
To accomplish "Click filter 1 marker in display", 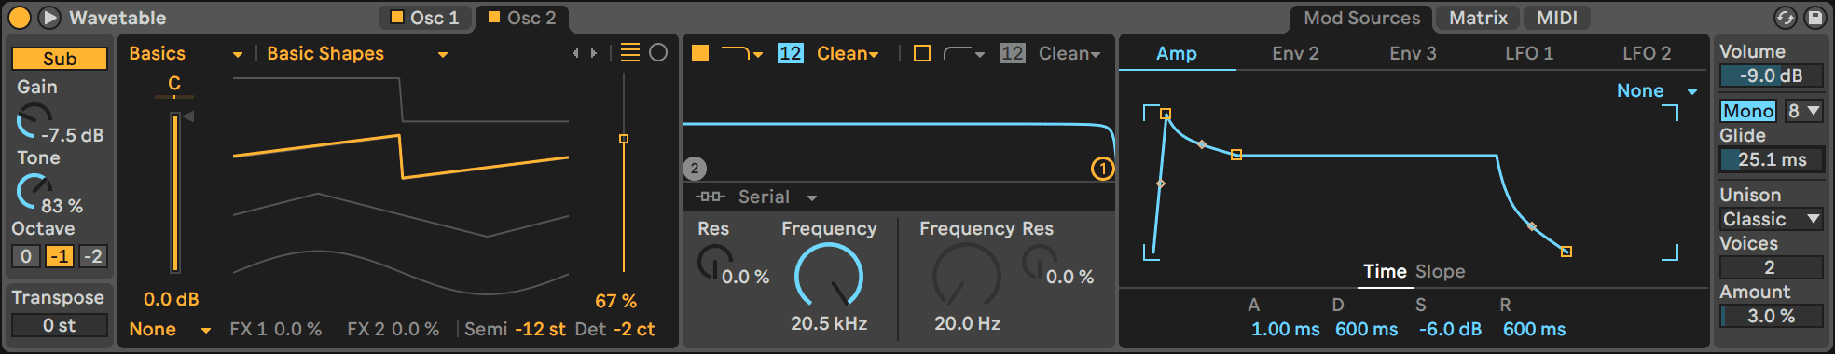I will pos(1103,169).
